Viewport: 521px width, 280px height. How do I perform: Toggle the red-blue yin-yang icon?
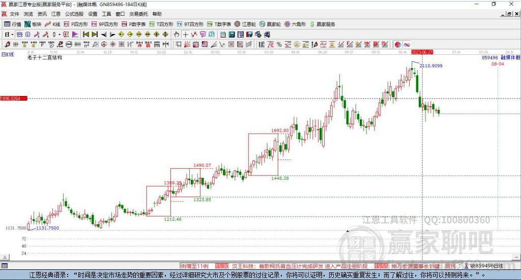click(x=398, y=44)
